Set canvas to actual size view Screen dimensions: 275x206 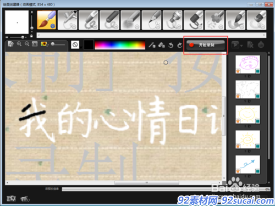pos(35,44)
